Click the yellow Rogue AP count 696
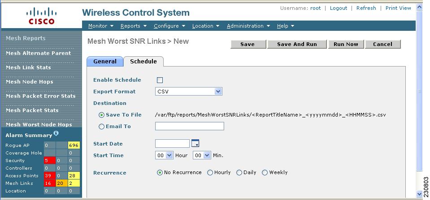The image size is (430, 200). (x=74, y=146)
